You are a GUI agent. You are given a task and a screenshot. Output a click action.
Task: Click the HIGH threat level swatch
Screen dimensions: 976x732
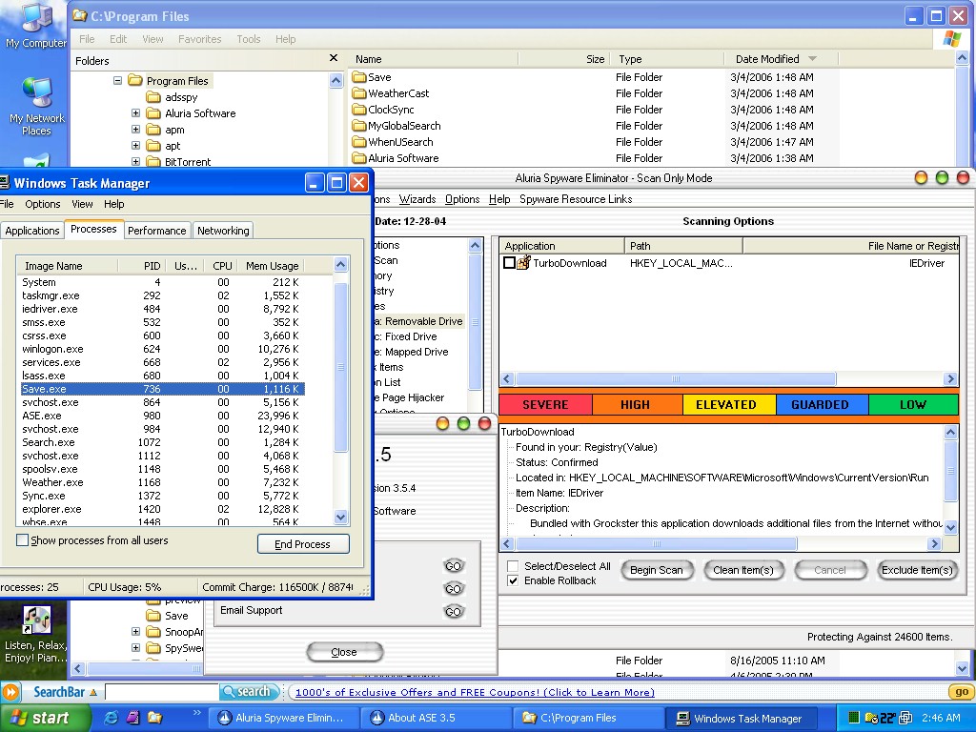tap(636, 404)
